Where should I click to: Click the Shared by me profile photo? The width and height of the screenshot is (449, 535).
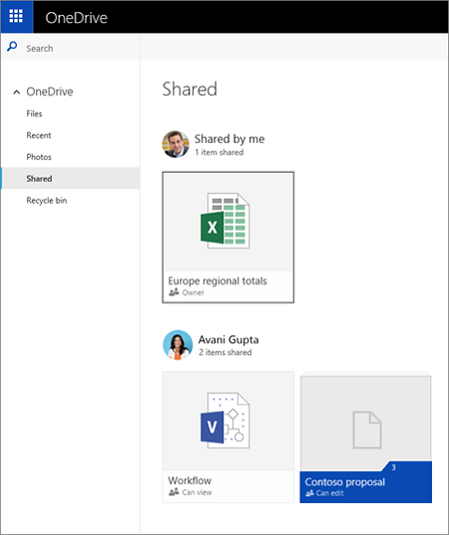coord(176,145)
